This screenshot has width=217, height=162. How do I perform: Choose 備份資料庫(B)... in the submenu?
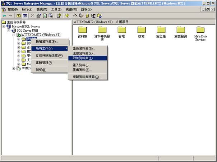tap(88, 49)
